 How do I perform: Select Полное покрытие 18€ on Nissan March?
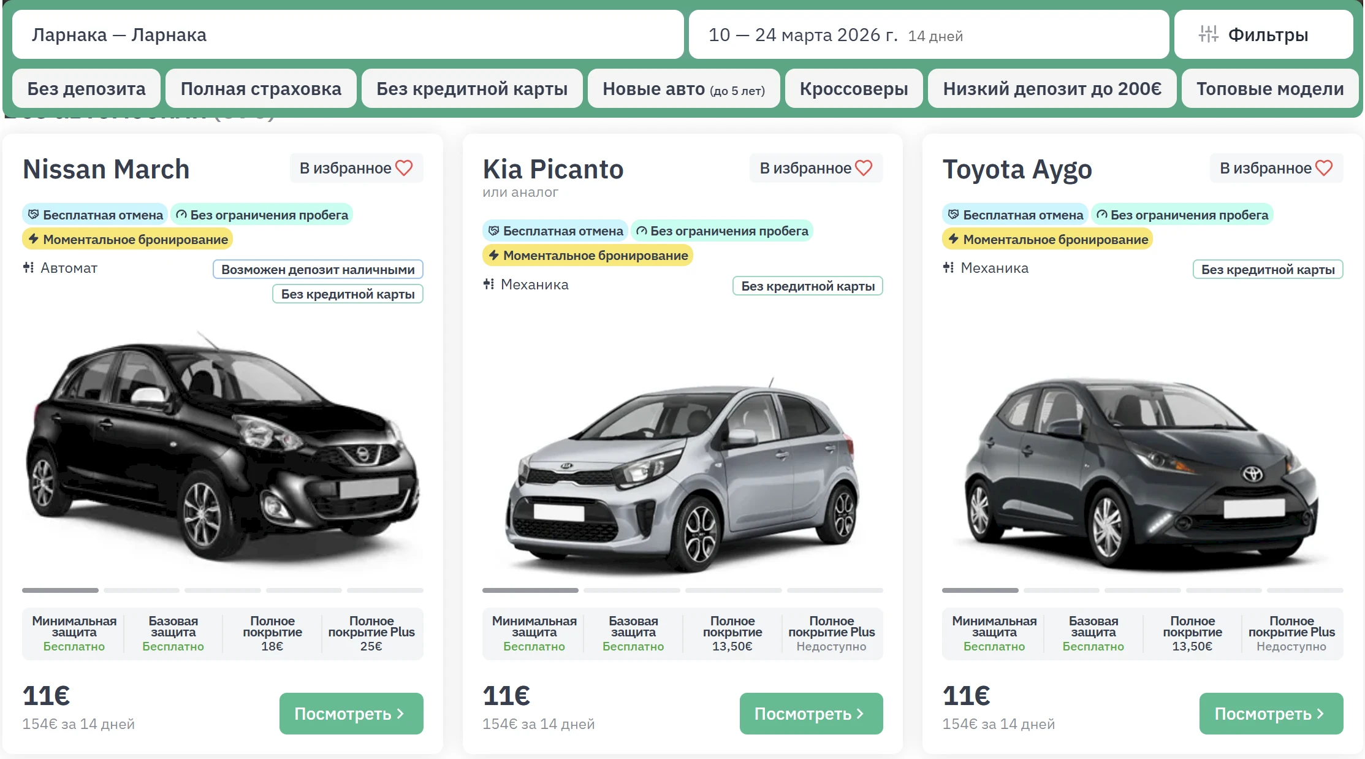(x=272, y=633)
